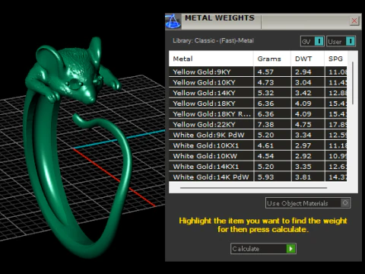Select the White Gold:10KW row
This screenshot has height=274, width=365.
coord(258,156)
